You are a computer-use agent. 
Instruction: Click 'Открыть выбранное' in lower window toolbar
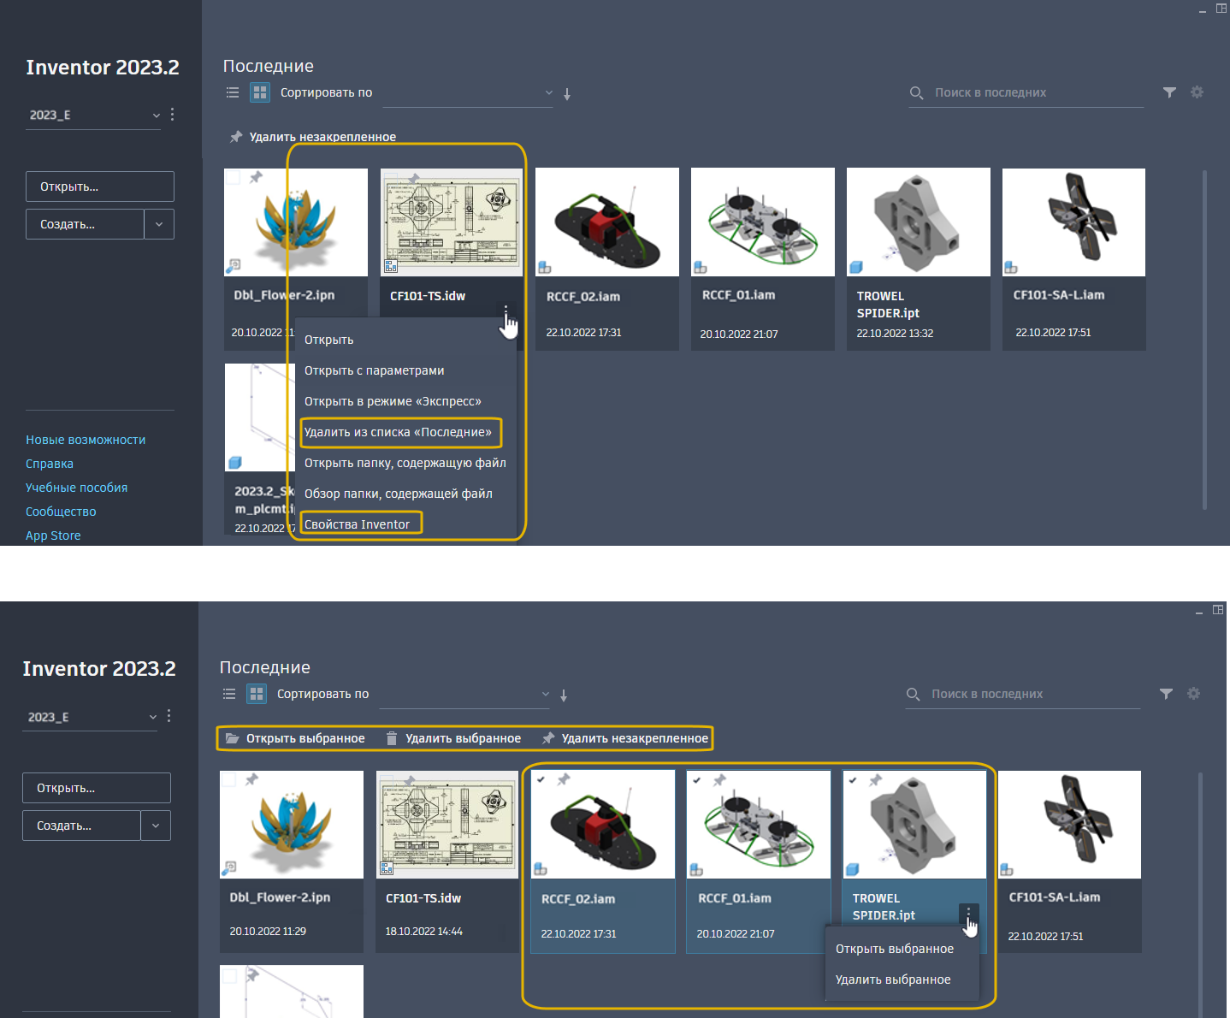point(295,738)
